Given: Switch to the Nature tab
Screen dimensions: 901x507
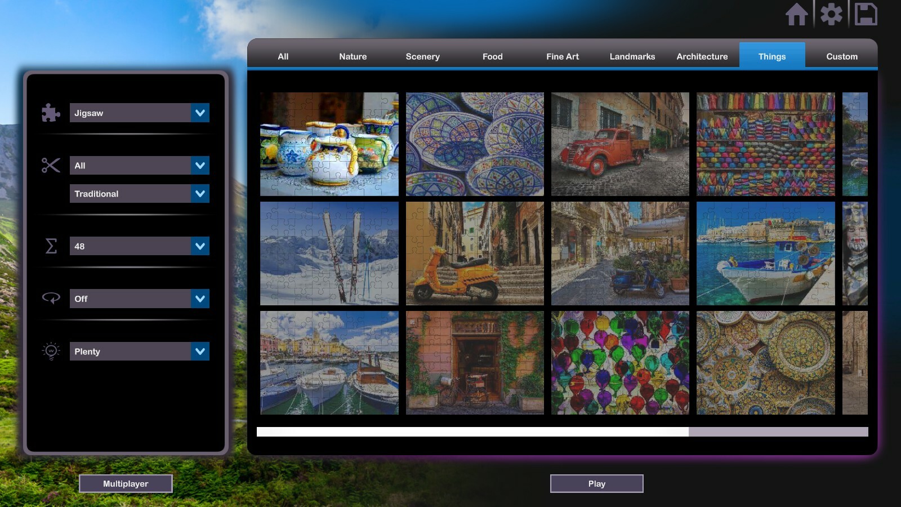Looking at the screenshot, I should (x=353, y=56).
